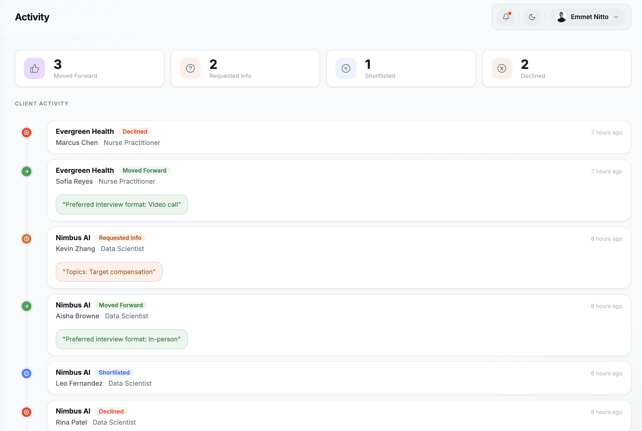The height and width of the screenshot is (431, 642).
Task: Click Emmet Nitto's profile avatar
Action: (561, 17)
